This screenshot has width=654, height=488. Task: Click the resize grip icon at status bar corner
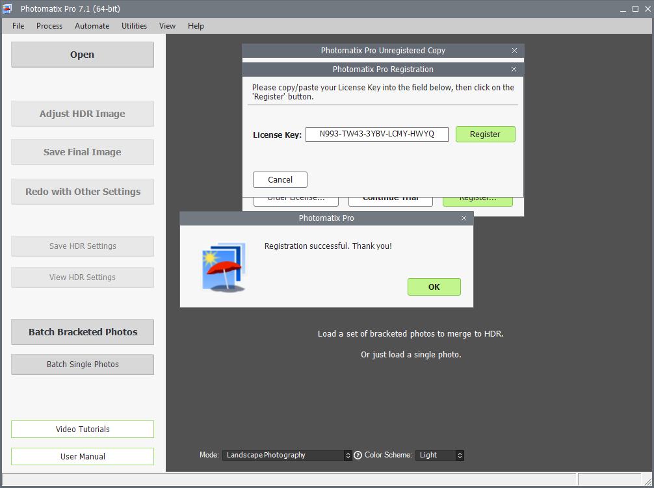click(x=647, y=482)
